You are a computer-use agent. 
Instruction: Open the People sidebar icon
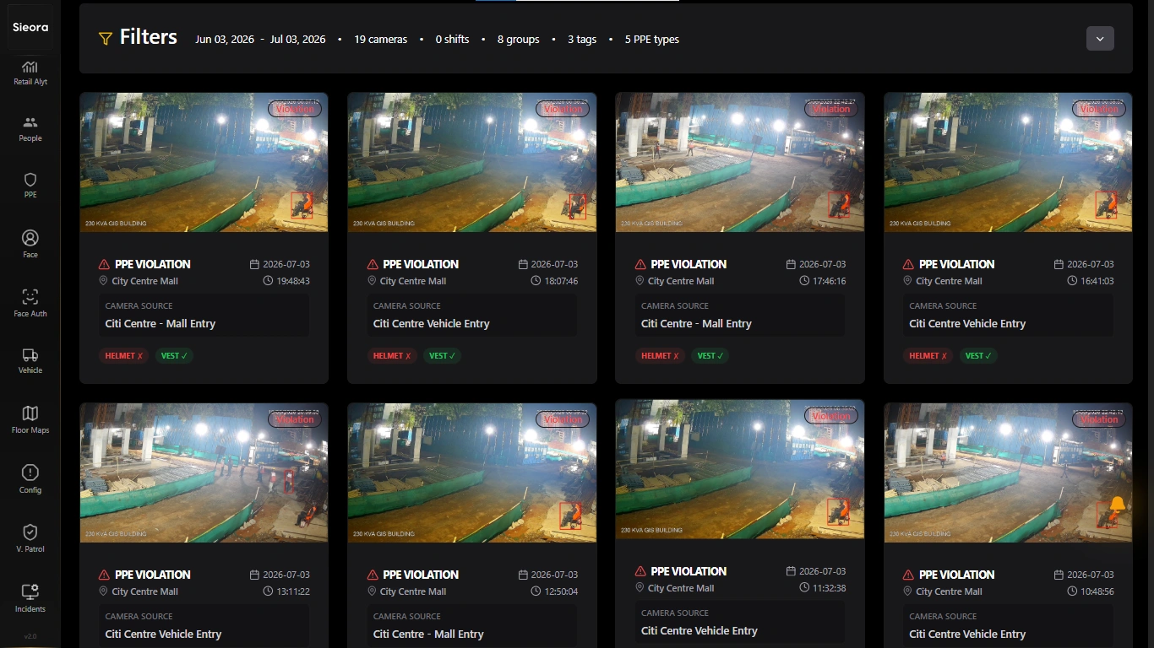point(30,129)
